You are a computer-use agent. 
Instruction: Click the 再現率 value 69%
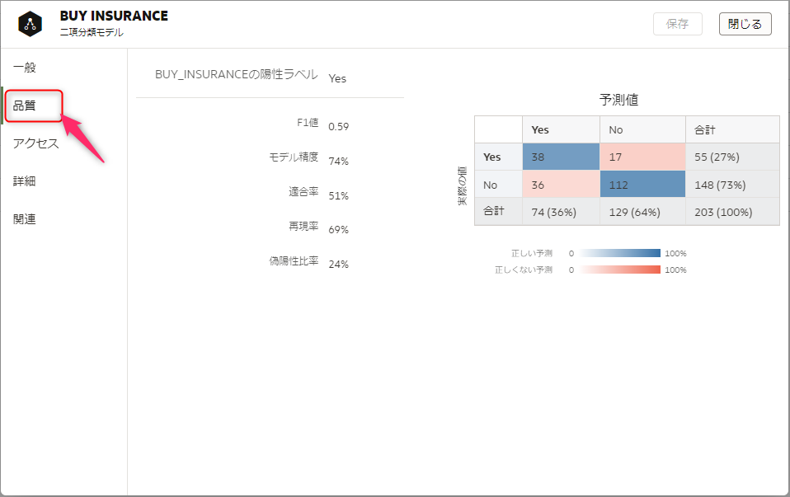point(339,230)
